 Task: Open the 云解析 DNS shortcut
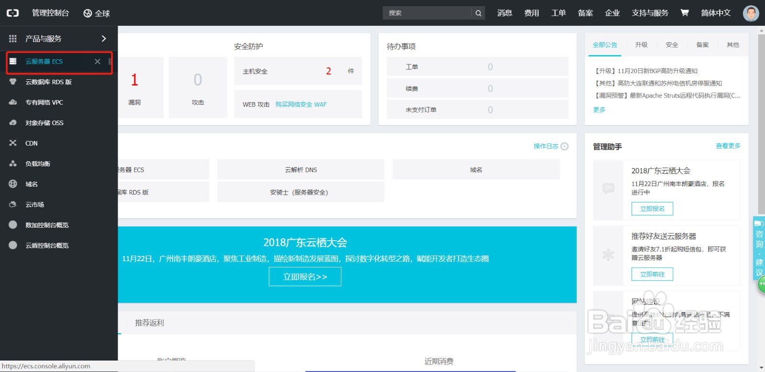(x=301, y=170)
